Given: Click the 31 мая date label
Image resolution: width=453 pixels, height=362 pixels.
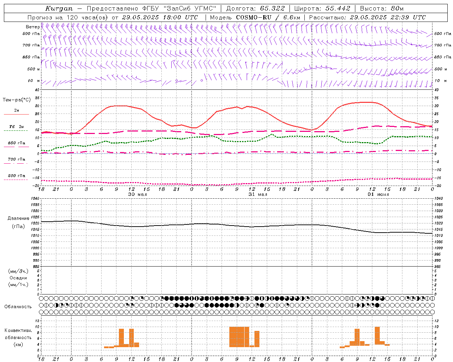Looking at the screenshot, I should pos(258,194).
